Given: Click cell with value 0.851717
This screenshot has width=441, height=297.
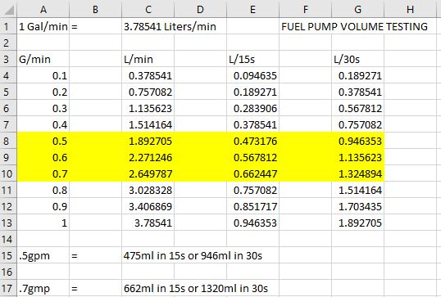Looking at the screenshot, I should coord(252,206).
